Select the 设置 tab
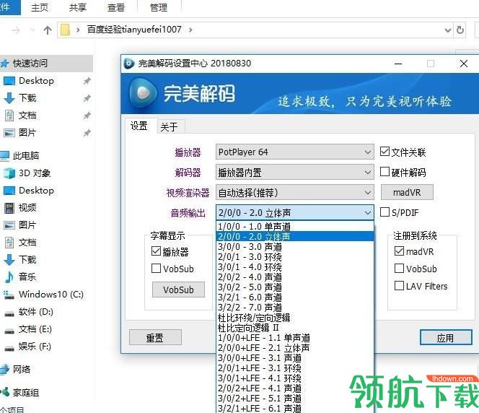The height and width of the screenshot is (413, 479). click(139, 126)
